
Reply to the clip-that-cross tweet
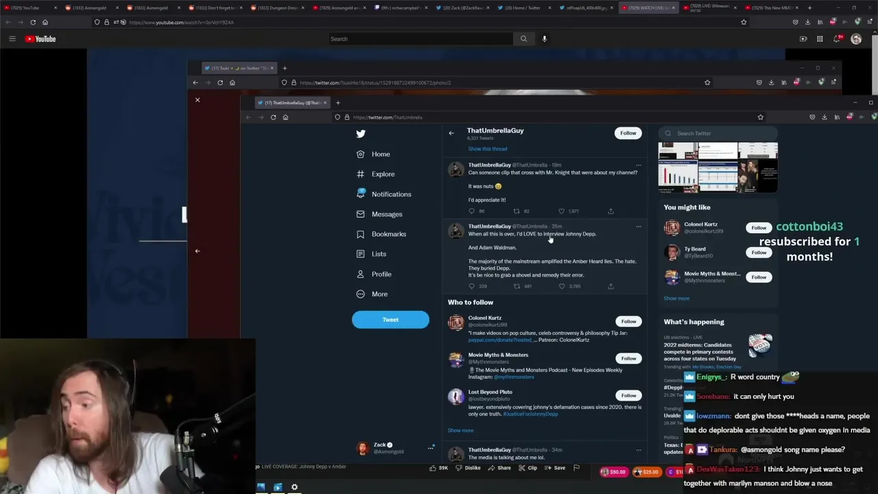(471, 211)
